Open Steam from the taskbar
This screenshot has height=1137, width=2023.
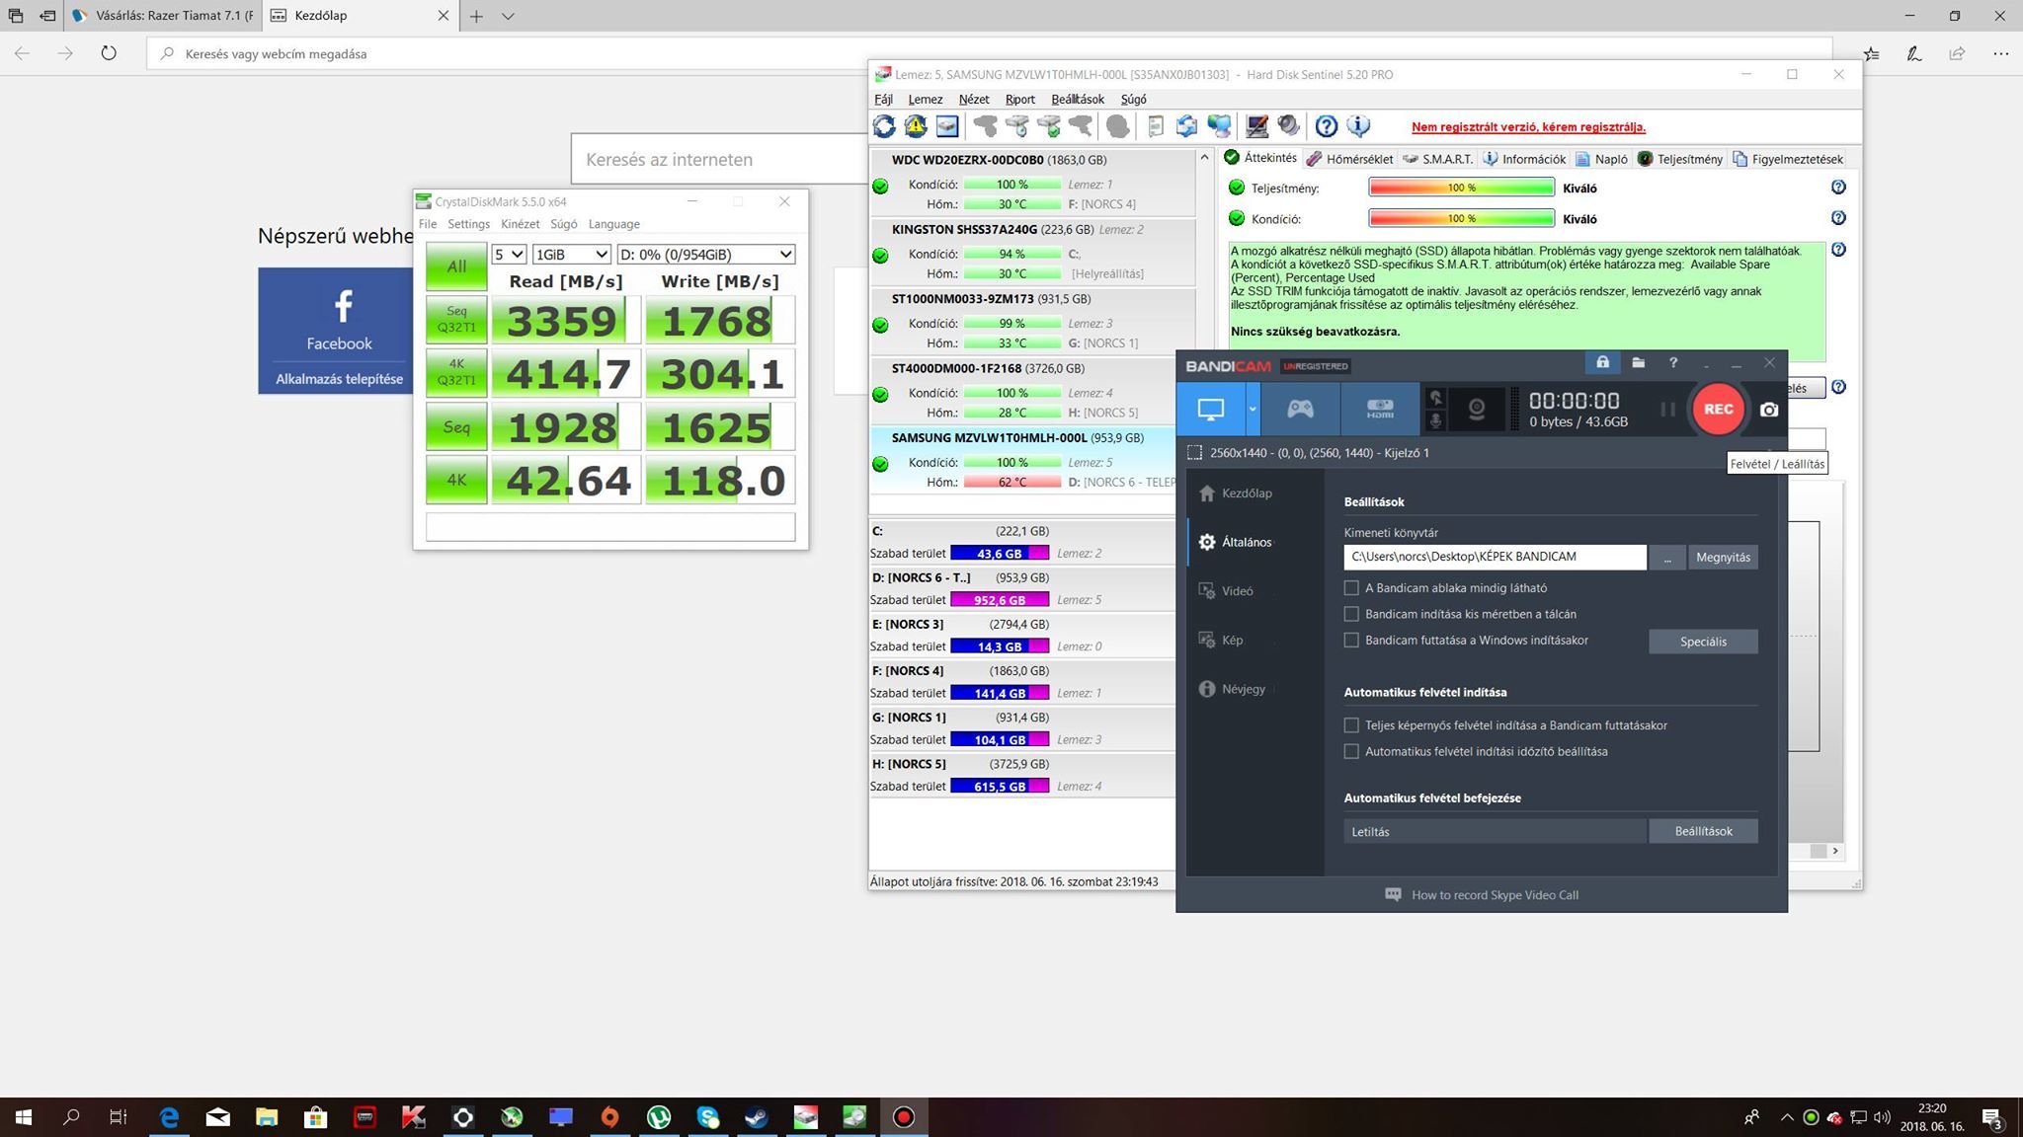click(x=757, y=1117)
